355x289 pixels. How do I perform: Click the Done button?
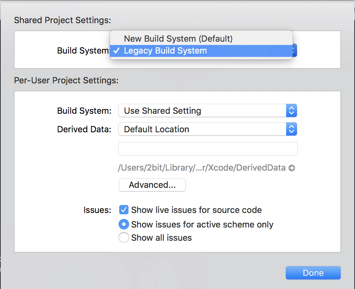click(313, 273)
